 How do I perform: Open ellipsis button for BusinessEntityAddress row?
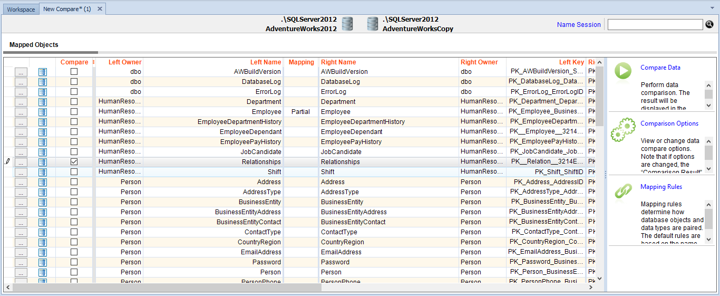[x=21, y=212]
